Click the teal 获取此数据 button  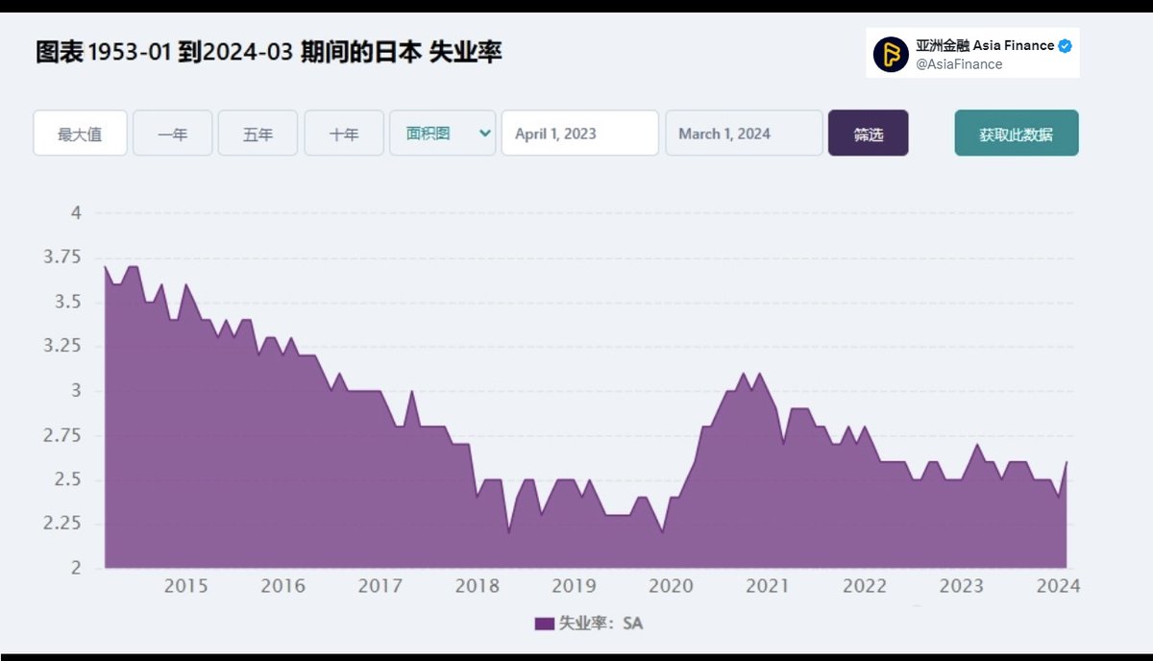(1016, 133)
